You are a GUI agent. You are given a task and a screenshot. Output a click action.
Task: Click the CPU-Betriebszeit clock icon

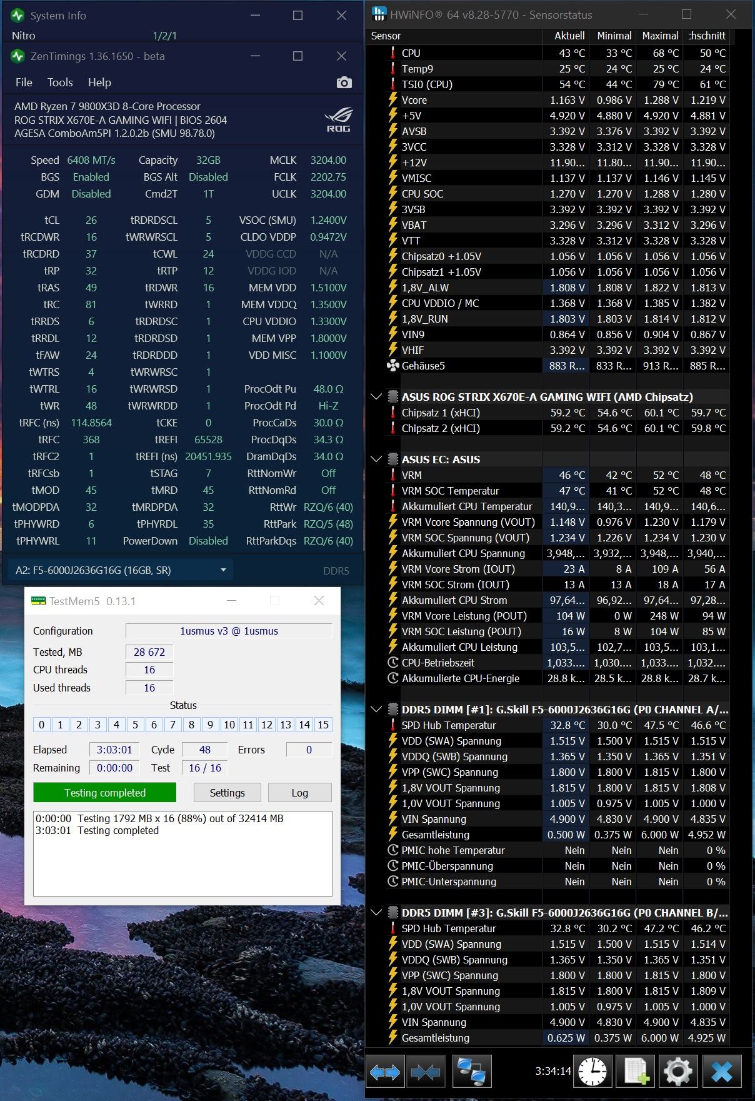[x=392, y=663]
